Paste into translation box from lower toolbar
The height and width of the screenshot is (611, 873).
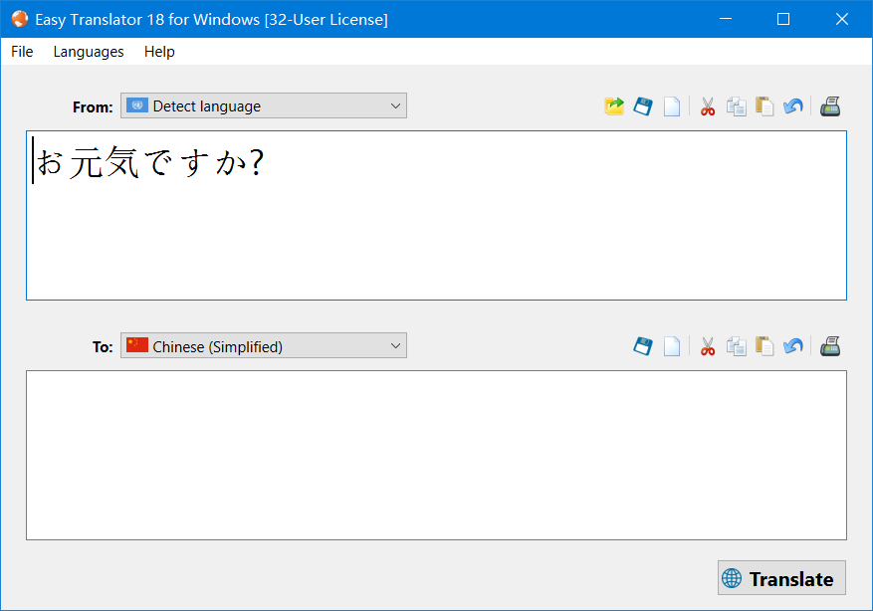[764, 346]
